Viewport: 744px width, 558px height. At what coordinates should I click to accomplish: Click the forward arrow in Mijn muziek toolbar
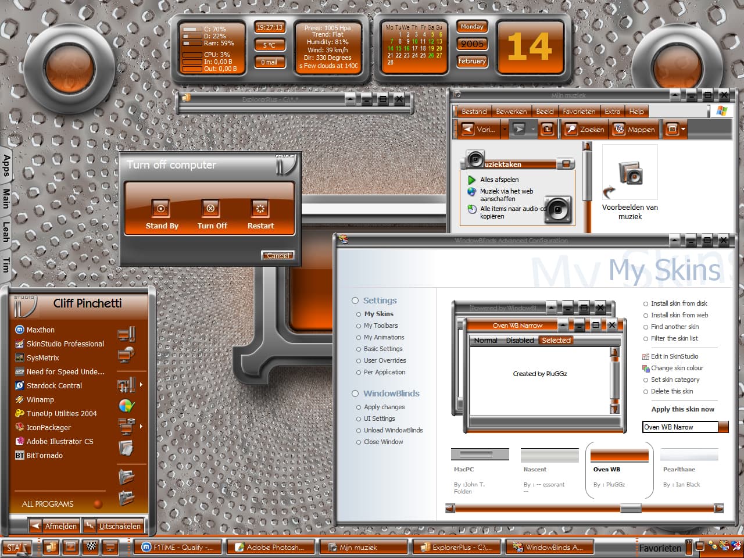click(x=518, y=129)
